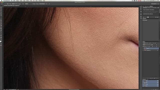
Task: Hide the Background layer visibility eye
Action: [x=143, y=50]
